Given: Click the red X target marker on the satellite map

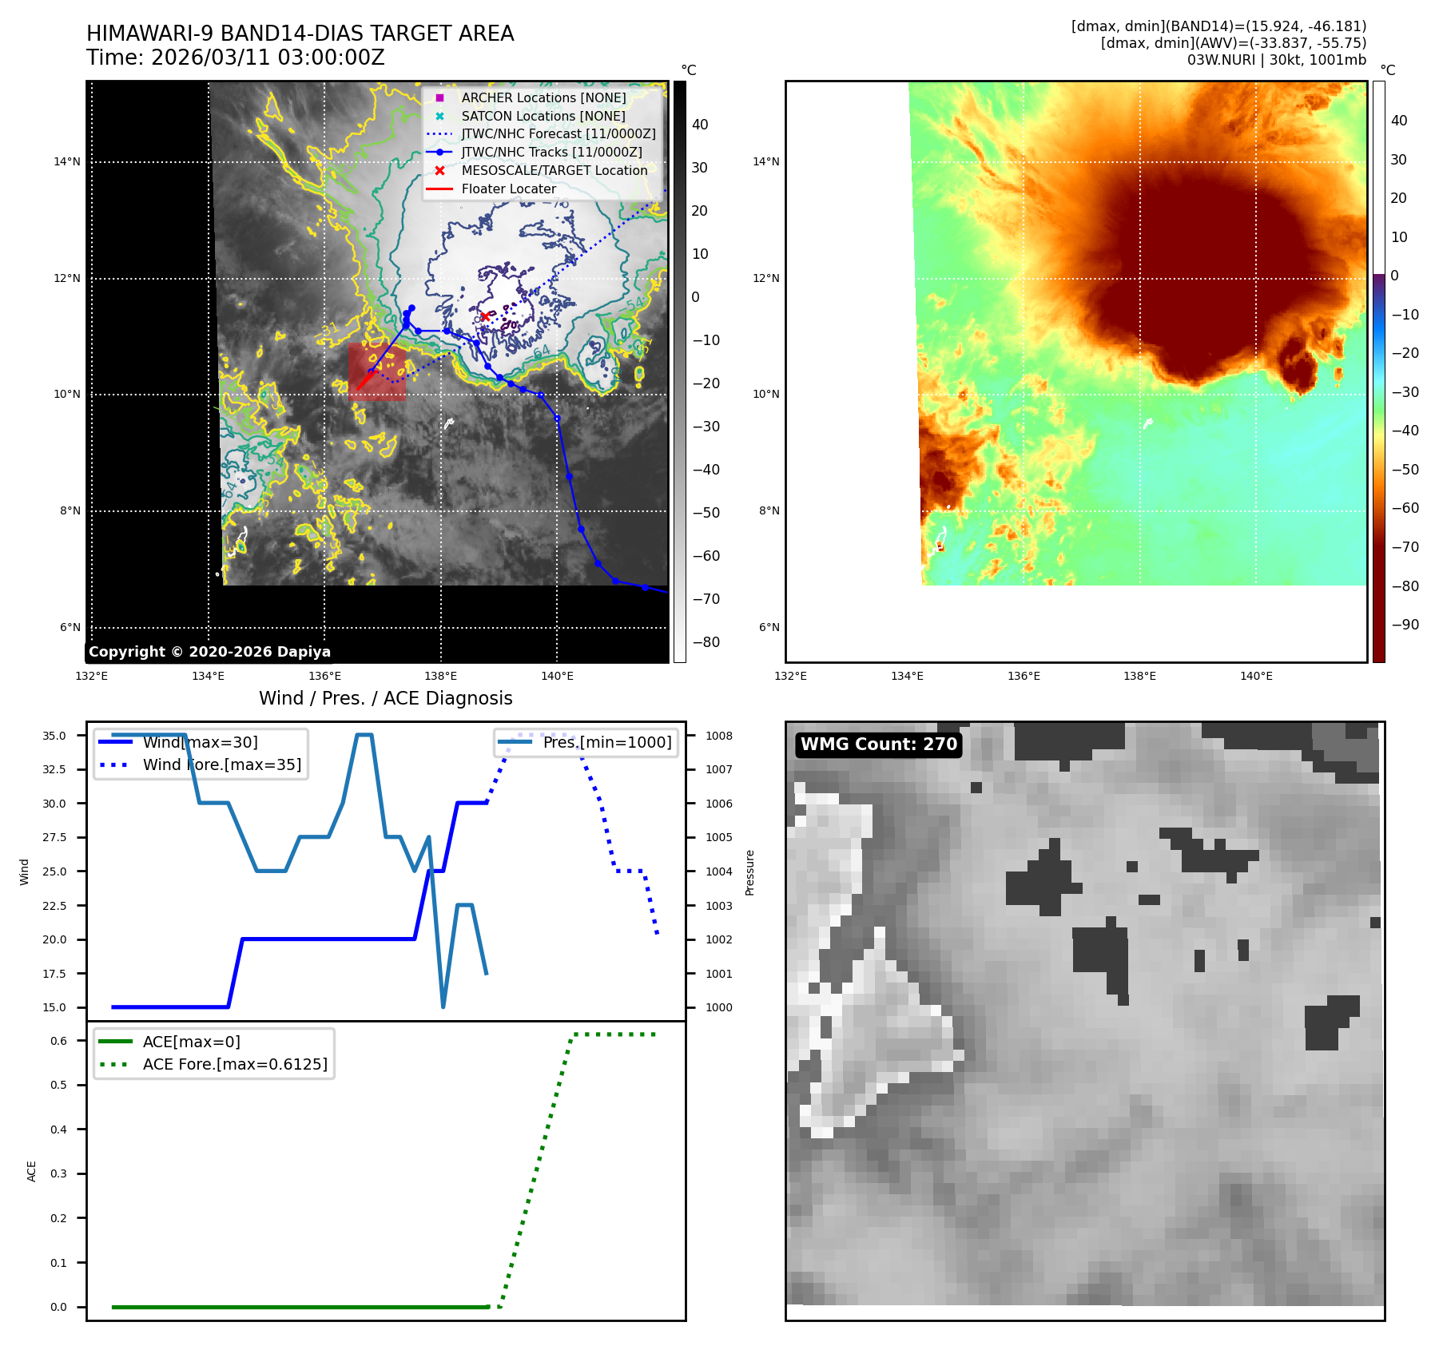Looking at the screenshot, I should coord(484,316).
